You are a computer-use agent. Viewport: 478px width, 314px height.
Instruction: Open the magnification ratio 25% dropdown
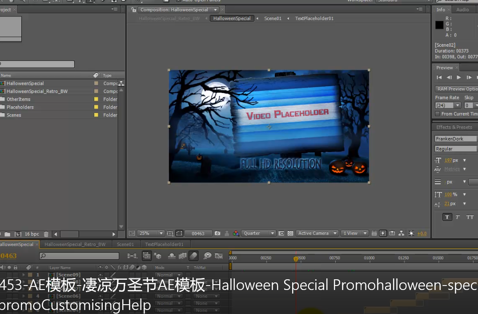pyautogui.click(x=151, y=233)
